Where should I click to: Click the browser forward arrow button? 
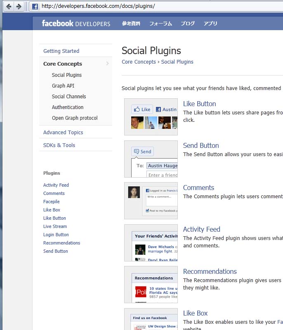click(19, 7)
